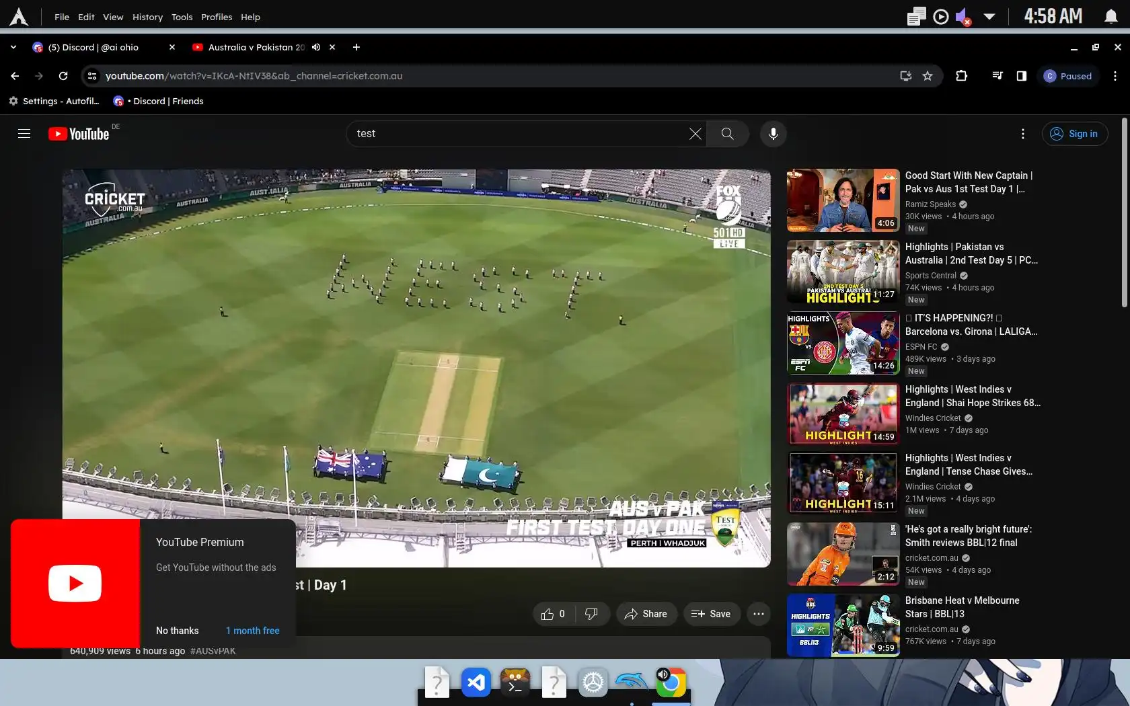The image size is (1130, 706).
Task: Accept the 1 month free offer
Action: point(253,631)
